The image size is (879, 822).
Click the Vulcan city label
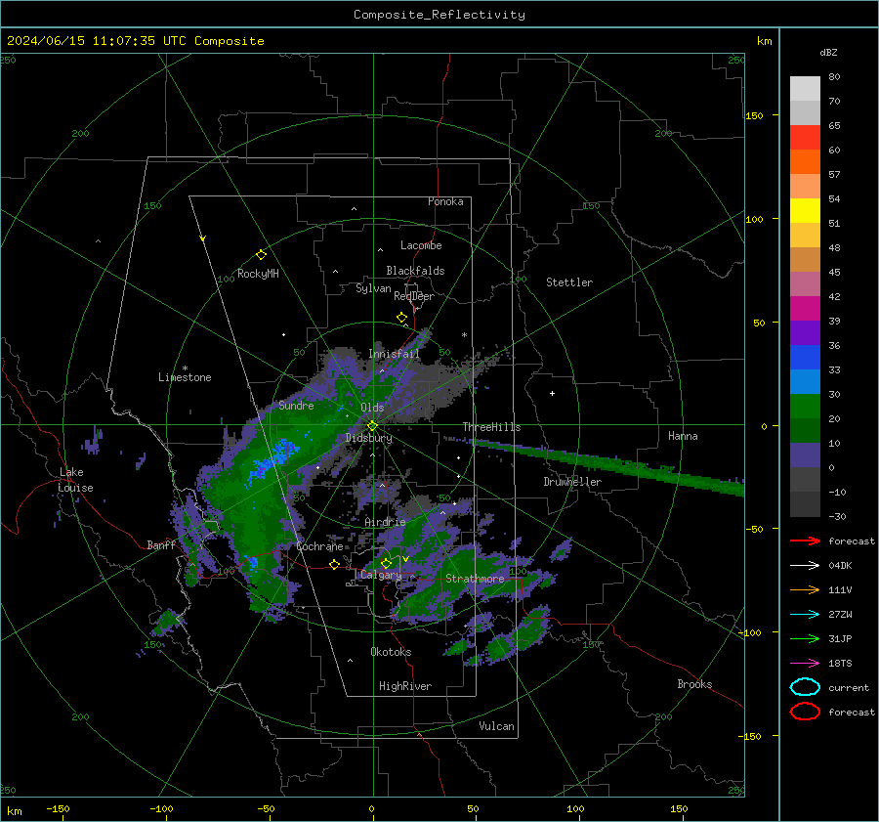(496, 726)
